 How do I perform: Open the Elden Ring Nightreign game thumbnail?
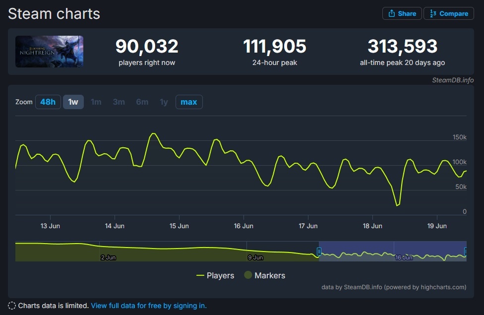(50, 52)
